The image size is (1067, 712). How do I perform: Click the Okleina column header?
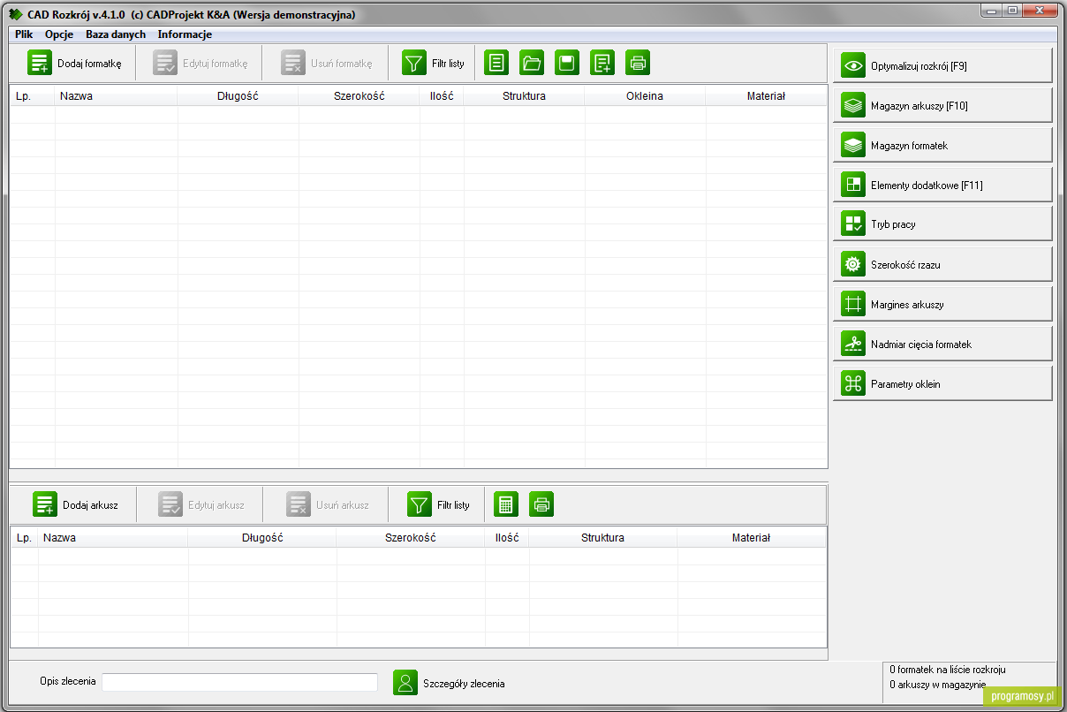pyautogui.click(x=645, y=95)
